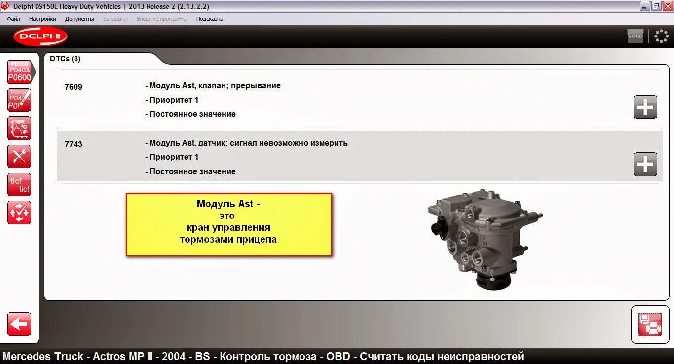Click the Mercedes Truck Actros status bar text

pos(263,356)
